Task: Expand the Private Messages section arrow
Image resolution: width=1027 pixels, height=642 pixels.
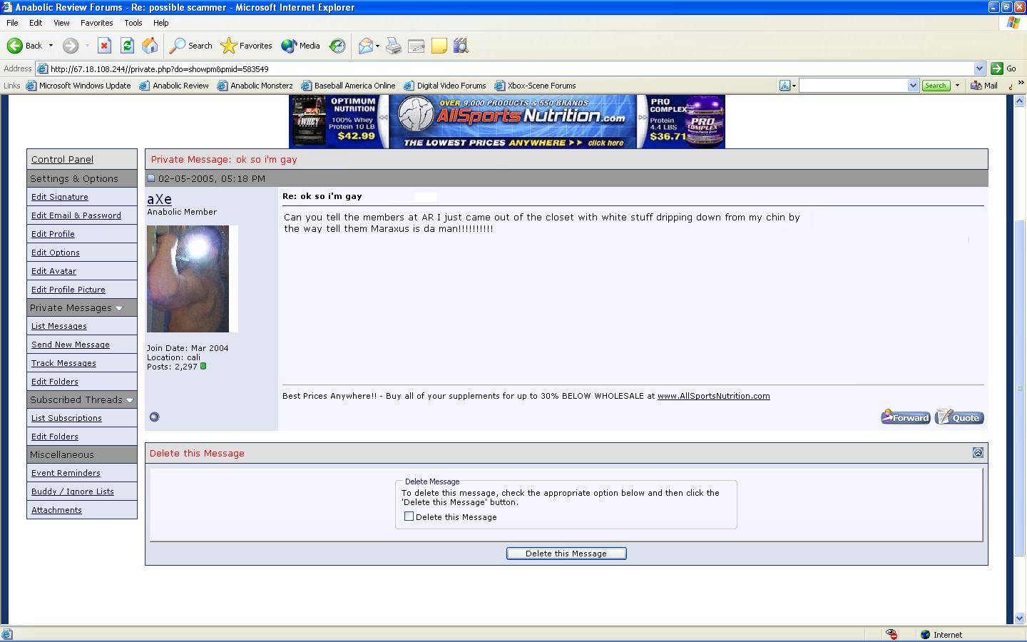Action: point(119,308)
